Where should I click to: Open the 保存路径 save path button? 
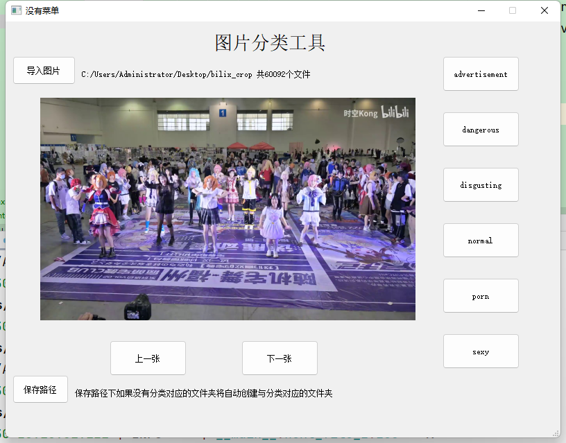point(40,390)
